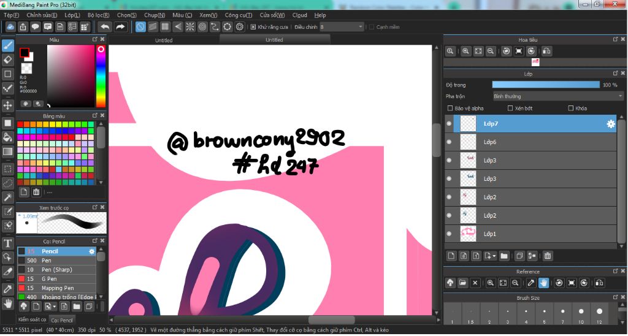Enable the curve snap guide
628x336 pixels.
[x=215, y=27]
